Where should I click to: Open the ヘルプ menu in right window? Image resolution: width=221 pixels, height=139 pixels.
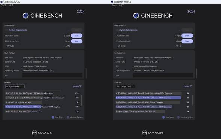pos(121,6)
